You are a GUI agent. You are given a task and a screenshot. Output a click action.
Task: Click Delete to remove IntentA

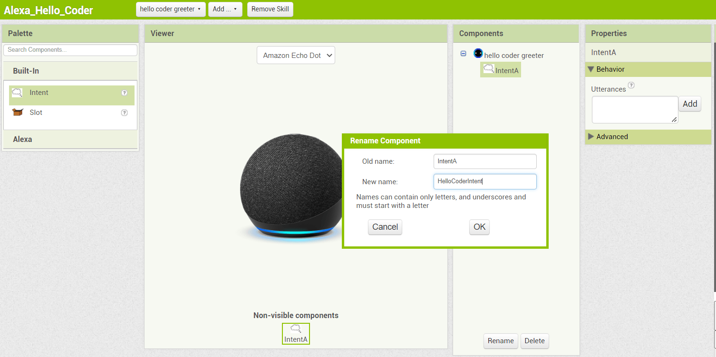click(x=534, y=341)
